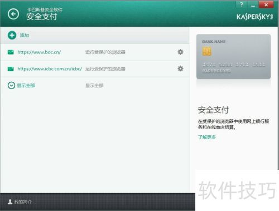Open settings gear for icbc.com.cn row
Image resolution: width=279 pixels, height=211 pixels.
click(180, 68)
